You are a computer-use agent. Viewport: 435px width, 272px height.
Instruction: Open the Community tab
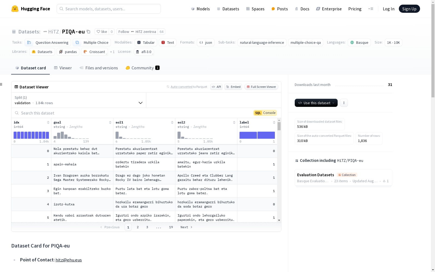tap(142, 68)
